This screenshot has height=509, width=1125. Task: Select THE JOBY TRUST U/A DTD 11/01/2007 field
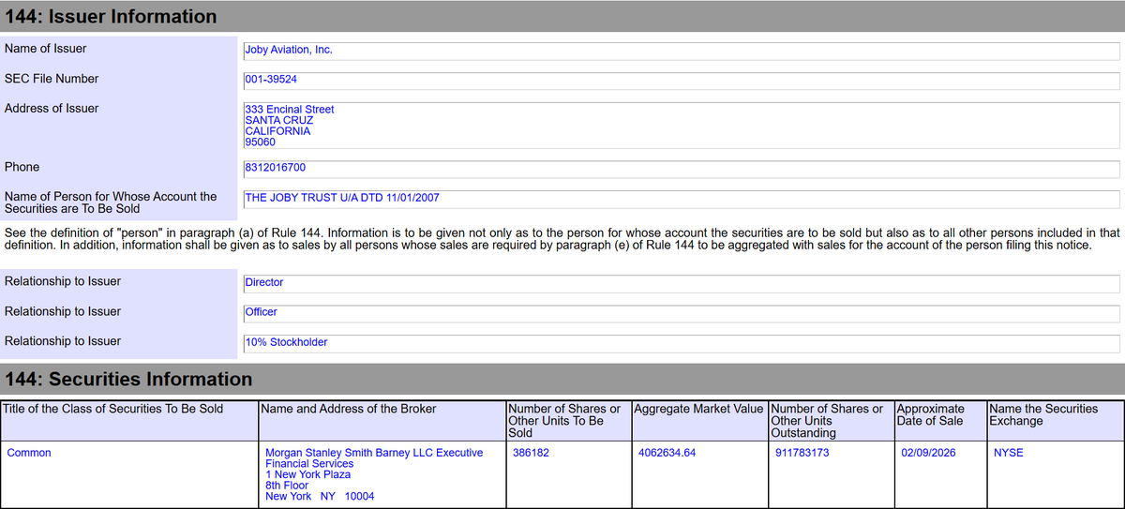(x=681, y=199)
